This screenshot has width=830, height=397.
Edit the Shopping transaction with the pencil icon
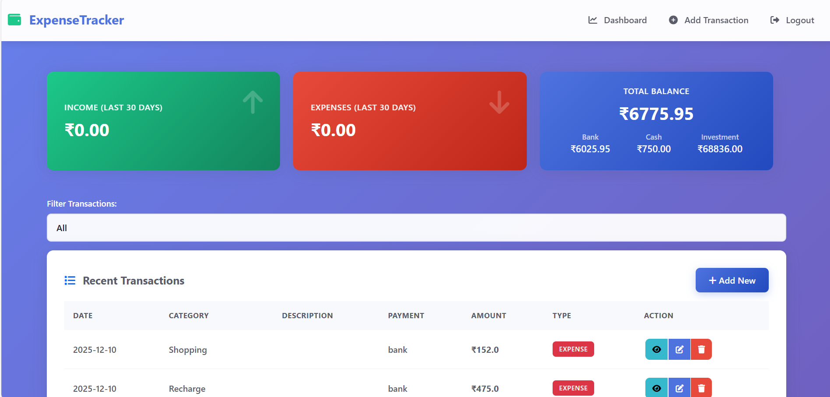point(679,349)
